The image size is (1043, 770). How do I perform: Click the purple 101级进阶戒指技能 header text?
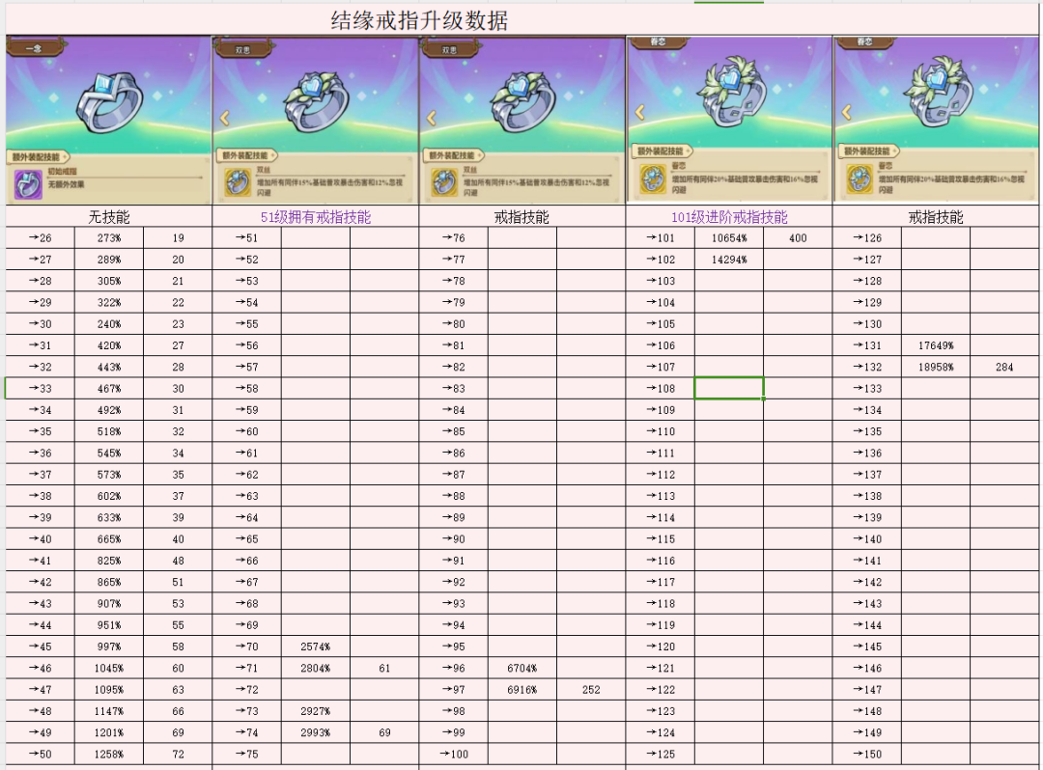[x=729, y=217]
